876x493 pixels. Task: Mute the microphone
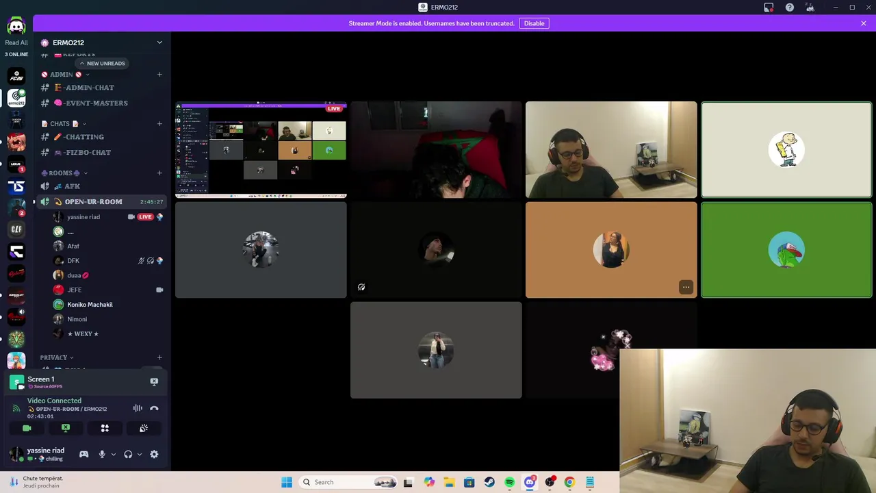point(102,454)
